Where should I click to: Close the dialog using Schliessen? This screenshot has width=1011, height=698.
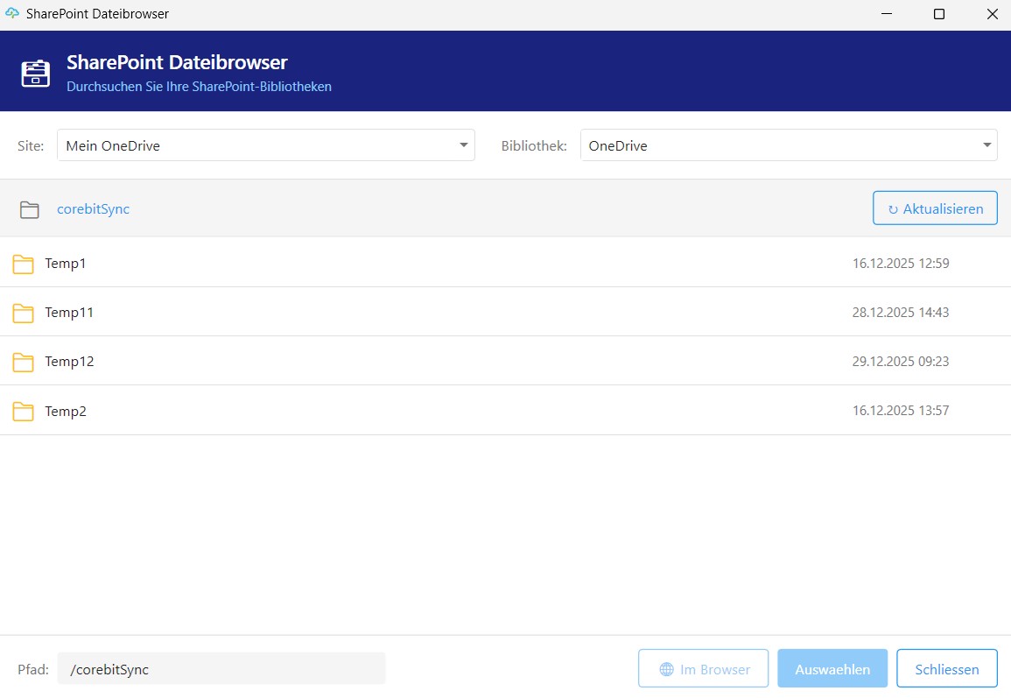pos(946,668)
